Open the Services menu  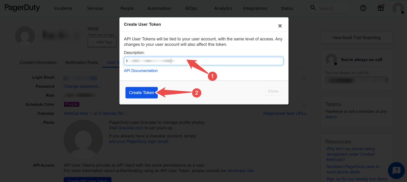tap(95, 8)
